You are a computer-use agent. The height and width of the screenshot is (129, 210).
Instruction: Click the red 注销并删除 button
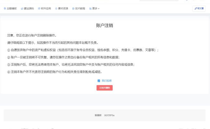pos(104,88)
